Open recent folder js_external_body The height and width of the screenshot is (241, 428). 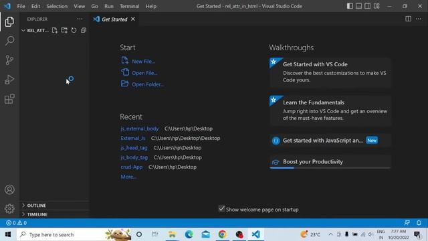point(140,129)
